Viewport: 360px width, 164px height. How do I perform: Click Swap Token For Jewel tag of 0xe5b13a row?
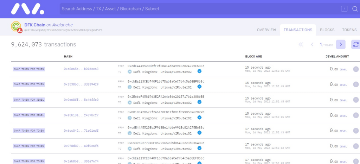29,115
